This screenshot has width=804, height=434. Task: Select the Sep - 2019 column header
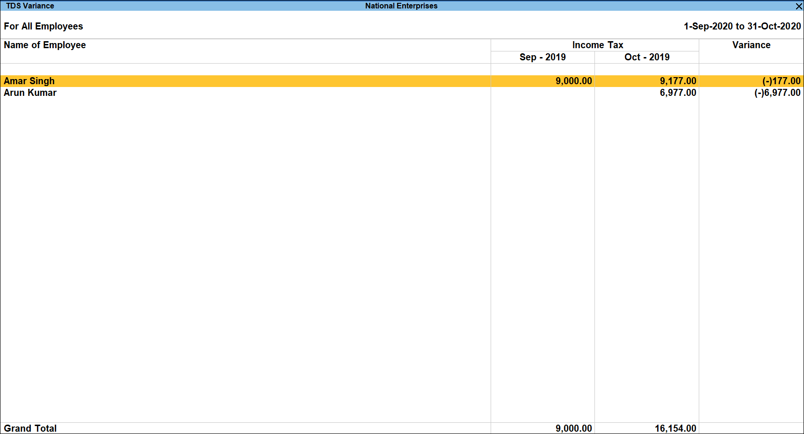click(x=542, y=57)
